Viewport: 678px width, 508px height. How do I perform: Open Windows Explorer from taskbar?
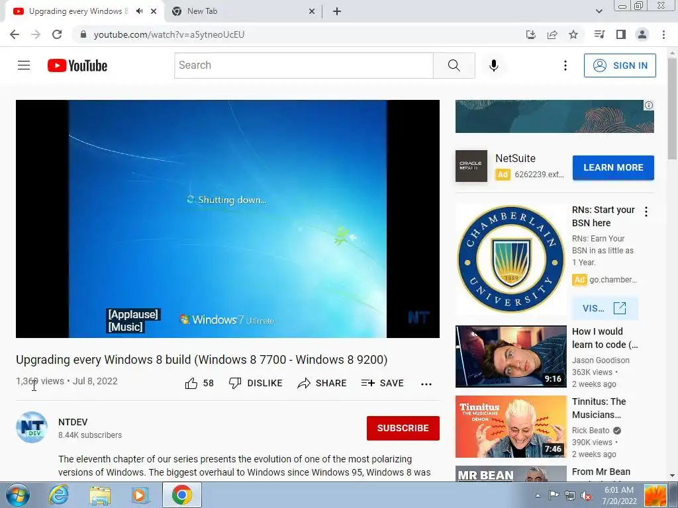click(x=100, y=495)
